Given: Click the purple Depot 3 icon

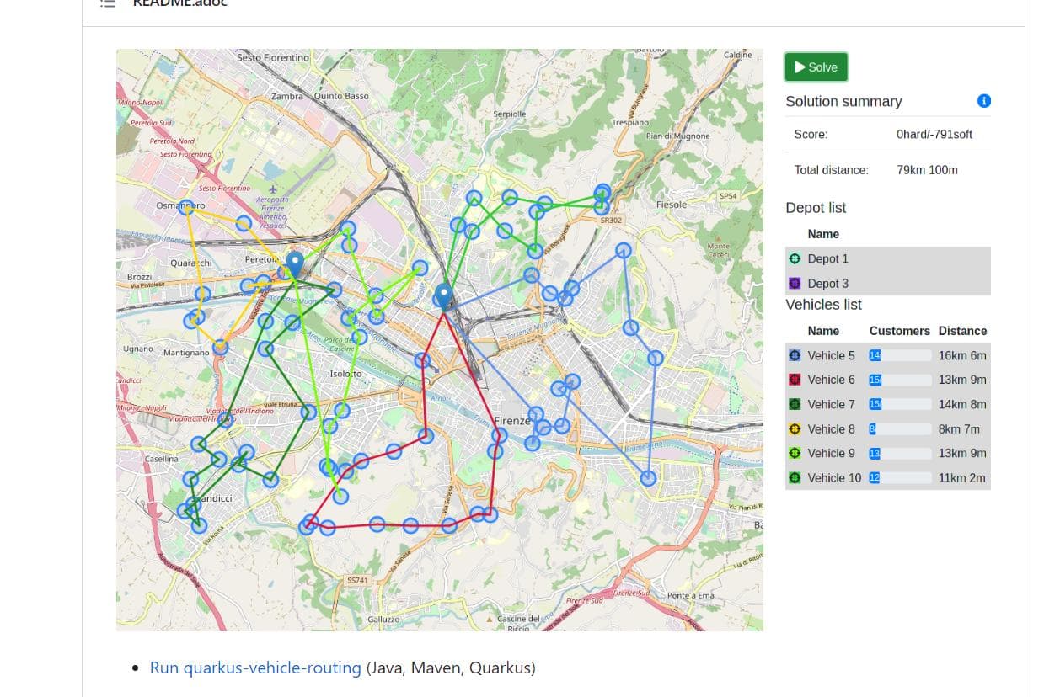Looking at the screenshot, I should tap(795, 284).
